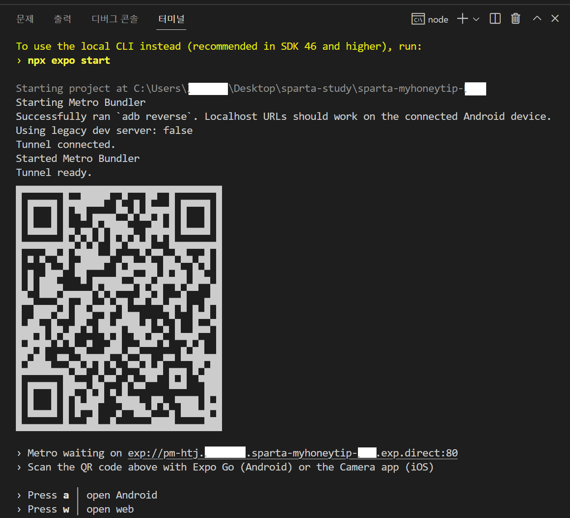Click the 'Started Metro Bundler' line
This screenshot has width=570, height=518.
pos(78,159)
